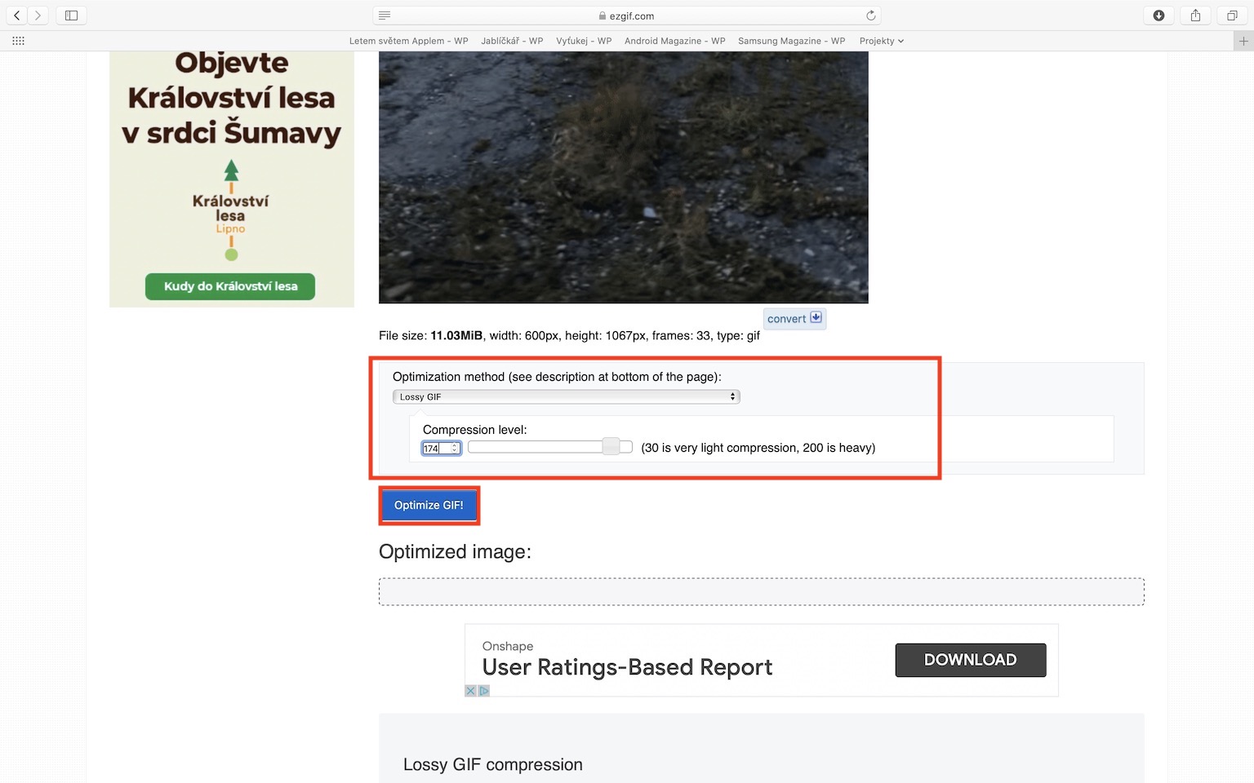The width and height of the screenshot is (1254, 783).
Task: Open the favorites grid icon
Action: pos(18,41)
